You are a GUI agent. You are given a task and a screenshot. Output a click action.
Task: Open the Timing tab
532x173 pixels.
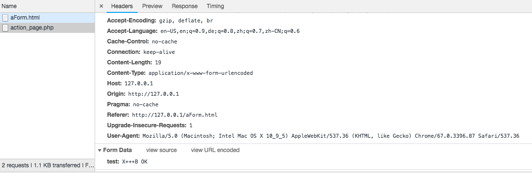pyautogui.click(x=215, y=6)
